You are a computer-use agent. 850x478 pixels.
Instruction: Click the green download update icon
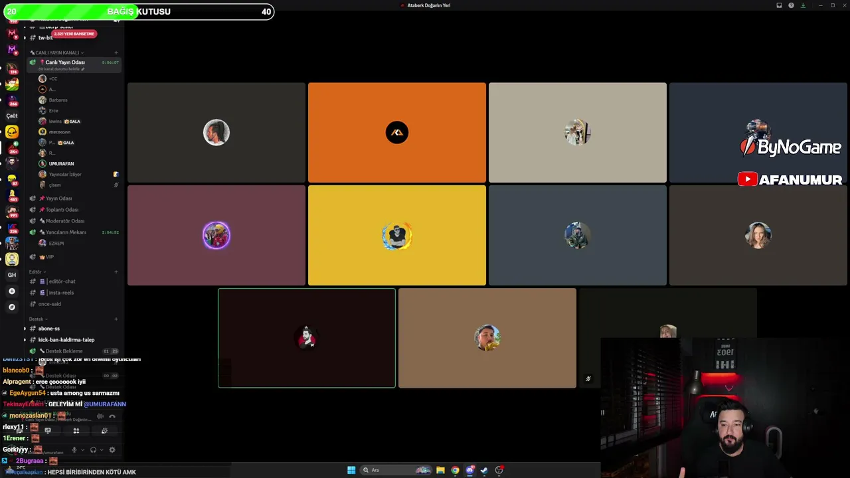click(x=803, y=5)
